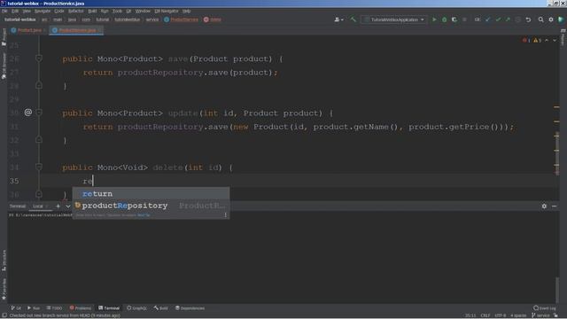This screenshot has width=567, height=319.
Task: Click the ProductService breadcrumb item
Action: pos(181,19)
